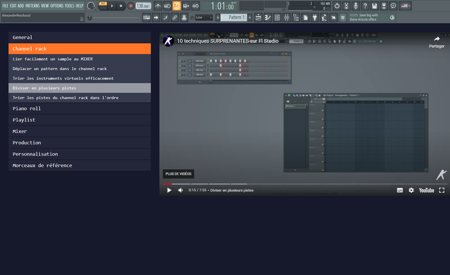
Task: Stop playback with the stop button
Action: click(121, 6)
